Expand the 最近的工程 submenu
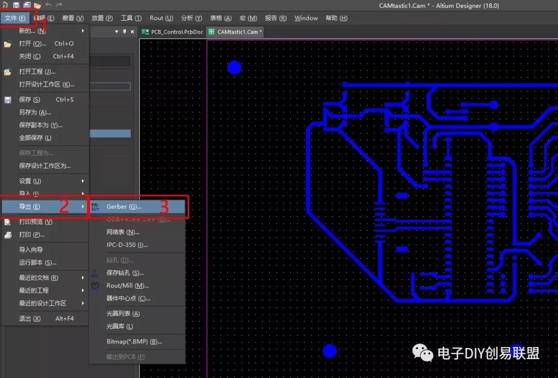 click(x=45, y=290)
